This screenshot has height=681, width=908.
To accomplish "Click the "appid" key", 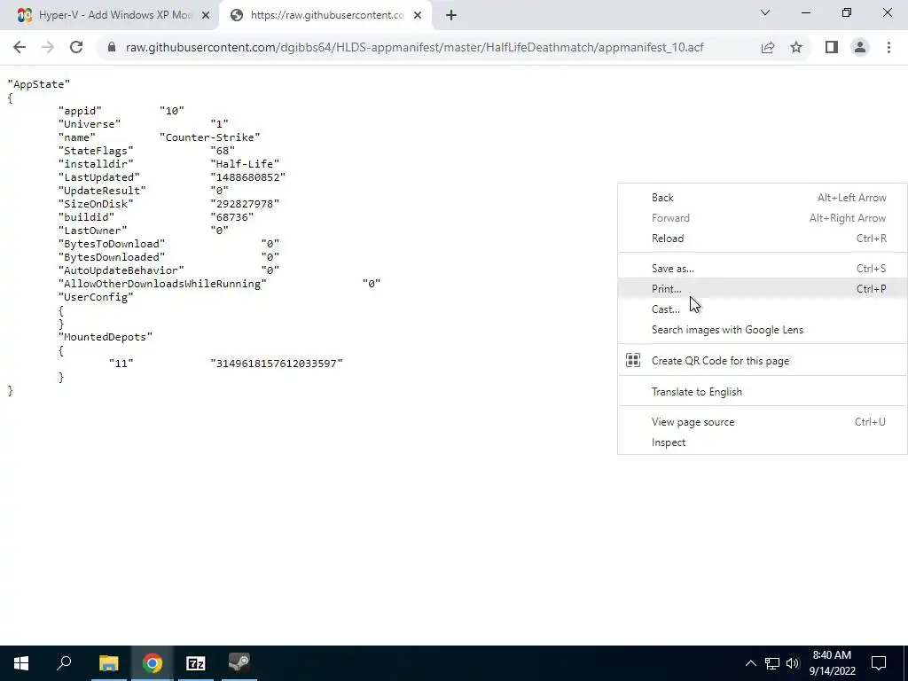I will tap(80, 110).
